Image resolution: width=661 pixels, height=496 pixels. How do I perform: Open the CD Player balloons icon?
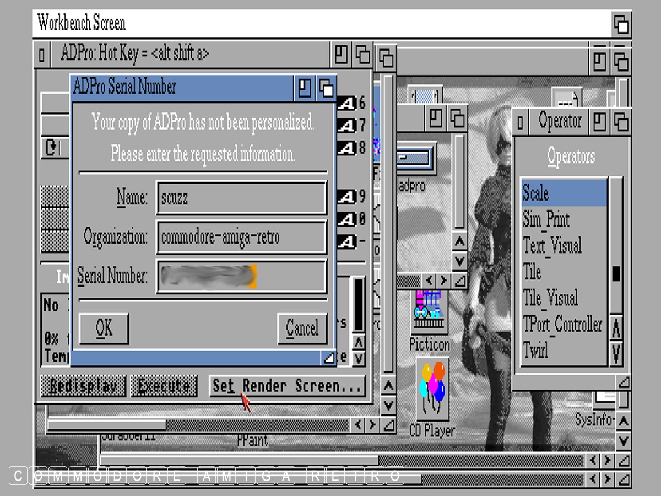(432, 389)
